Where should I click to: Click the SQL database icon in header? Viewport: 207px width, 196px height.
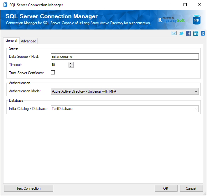point(196,19)
